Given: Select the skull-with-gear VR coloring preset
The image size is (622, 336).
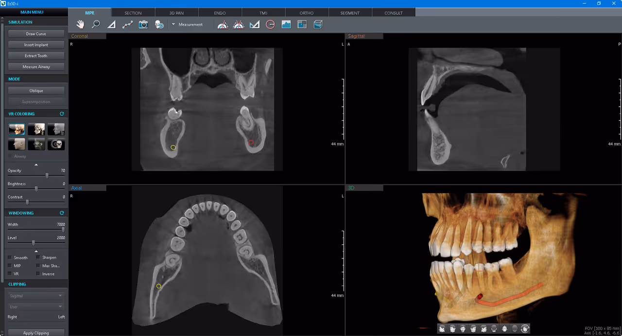Looking at the screenshot, I should coord(56,144).
